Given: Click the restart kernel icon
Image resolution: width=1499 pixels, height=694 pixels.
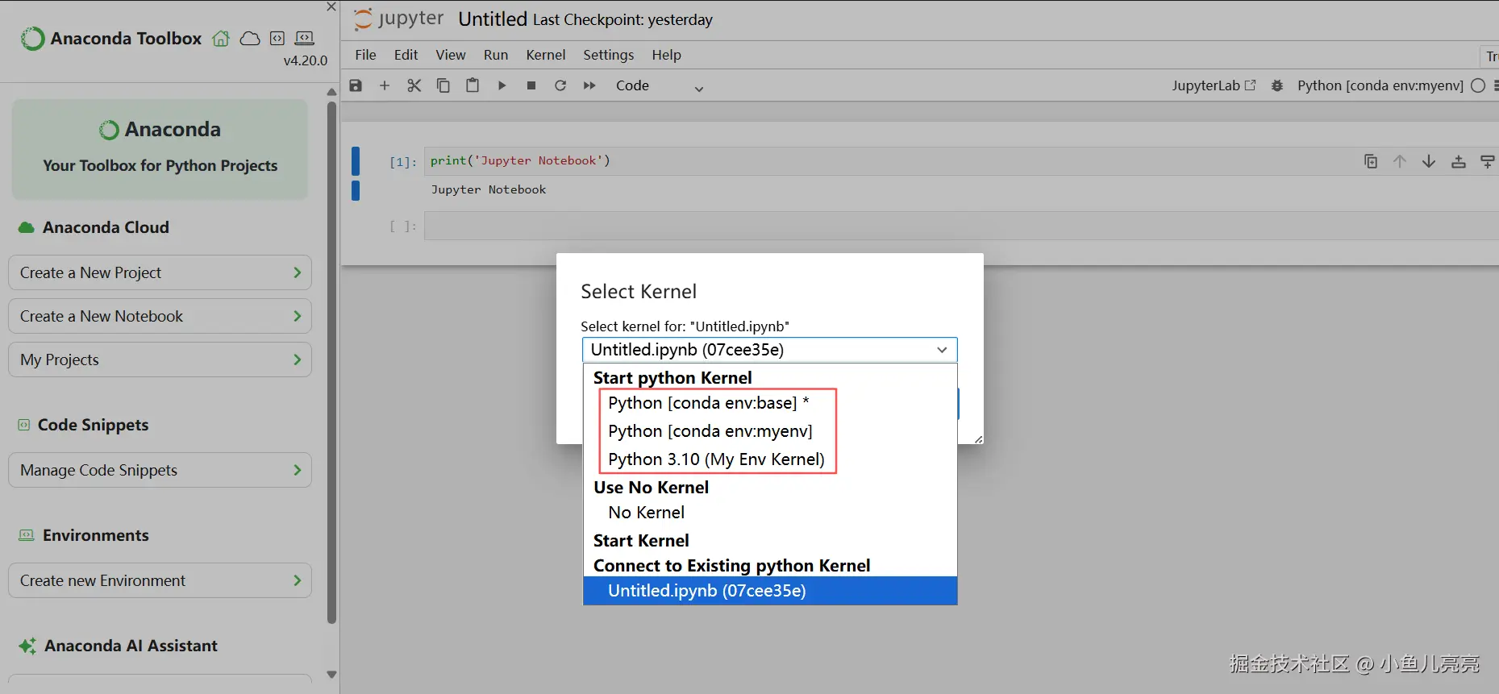Looking at the screenshot, I should [560, 85].
